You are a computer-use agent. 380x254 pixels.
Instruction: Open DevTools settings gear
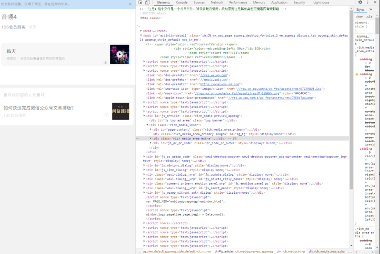pos(360,3)
